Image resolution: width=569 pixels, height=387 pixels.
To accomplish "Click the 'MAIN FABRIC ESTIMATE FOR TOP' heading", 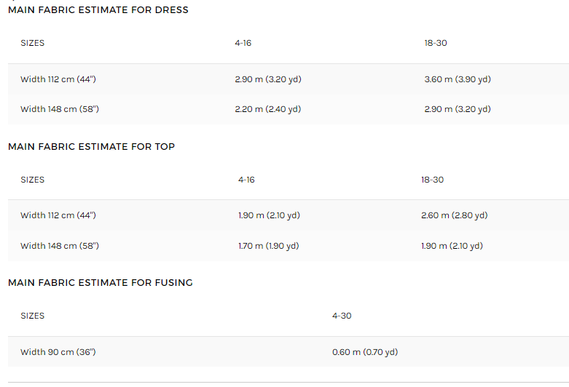I will click(x=92, y=146).
